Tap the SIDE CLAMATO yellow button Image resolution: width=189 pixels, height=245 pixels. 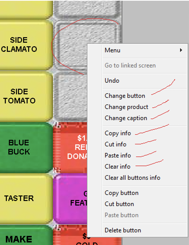pos(26,45)
